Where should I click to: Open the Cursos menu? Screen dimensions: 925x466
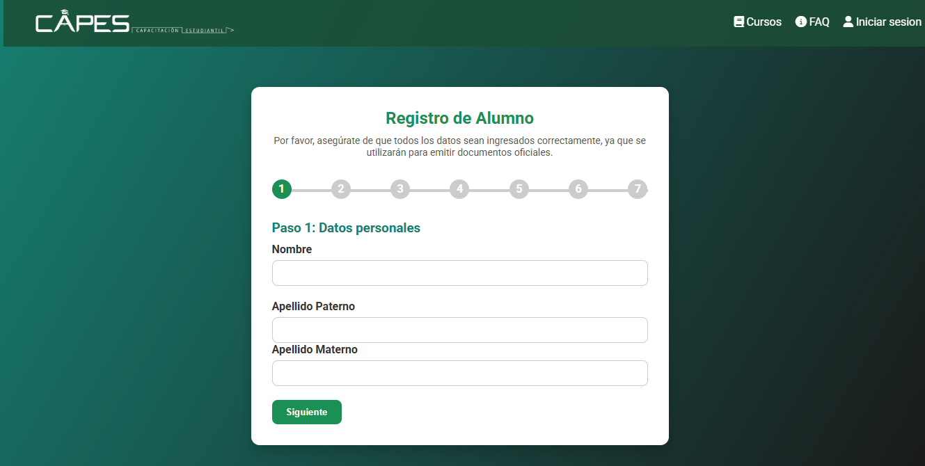point(762,22)
